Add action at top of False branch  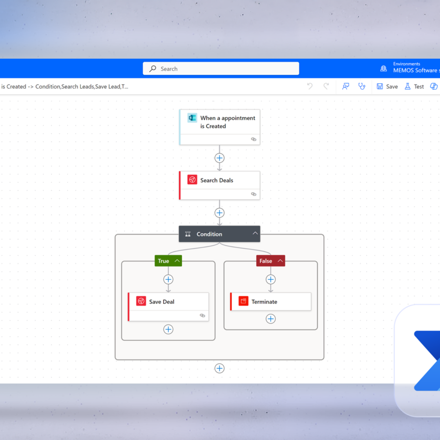[x=270, y=280]
